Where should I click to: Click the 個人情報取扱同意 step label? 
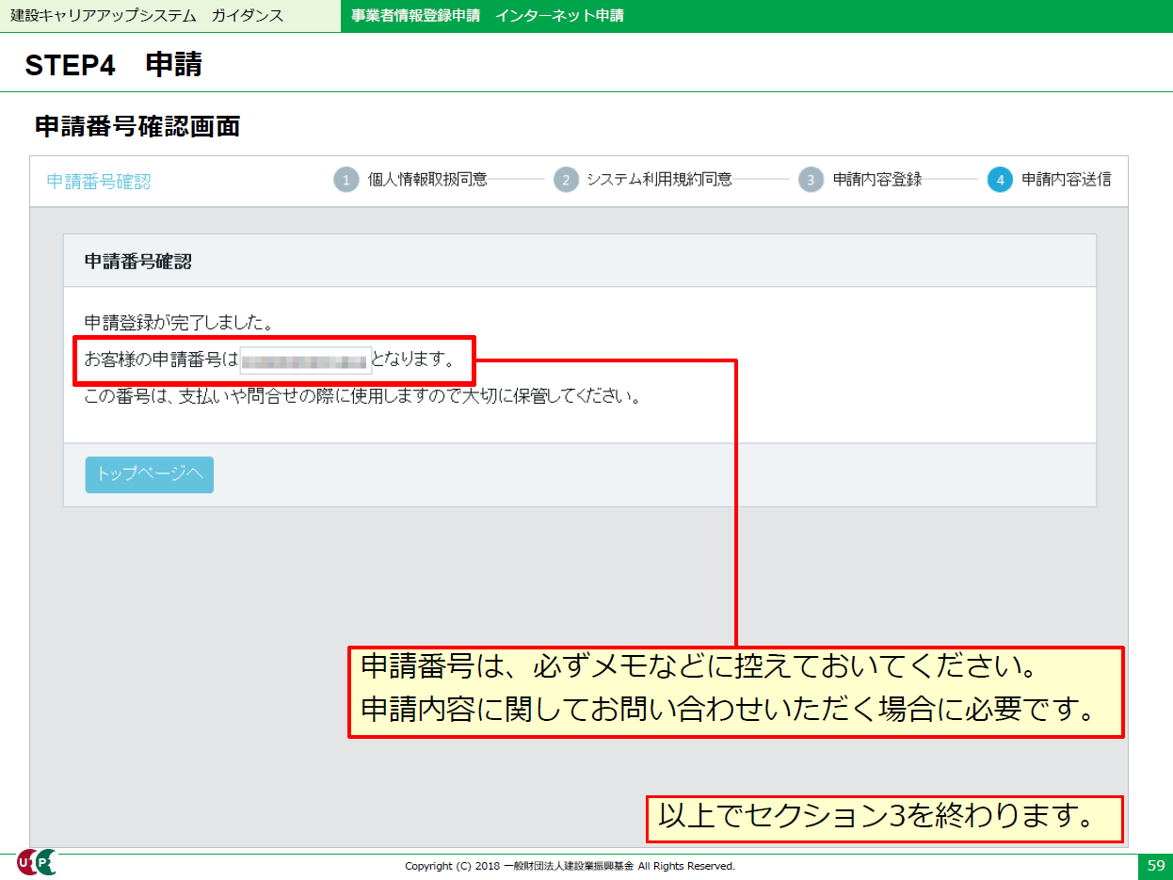[x=427, y=180]
